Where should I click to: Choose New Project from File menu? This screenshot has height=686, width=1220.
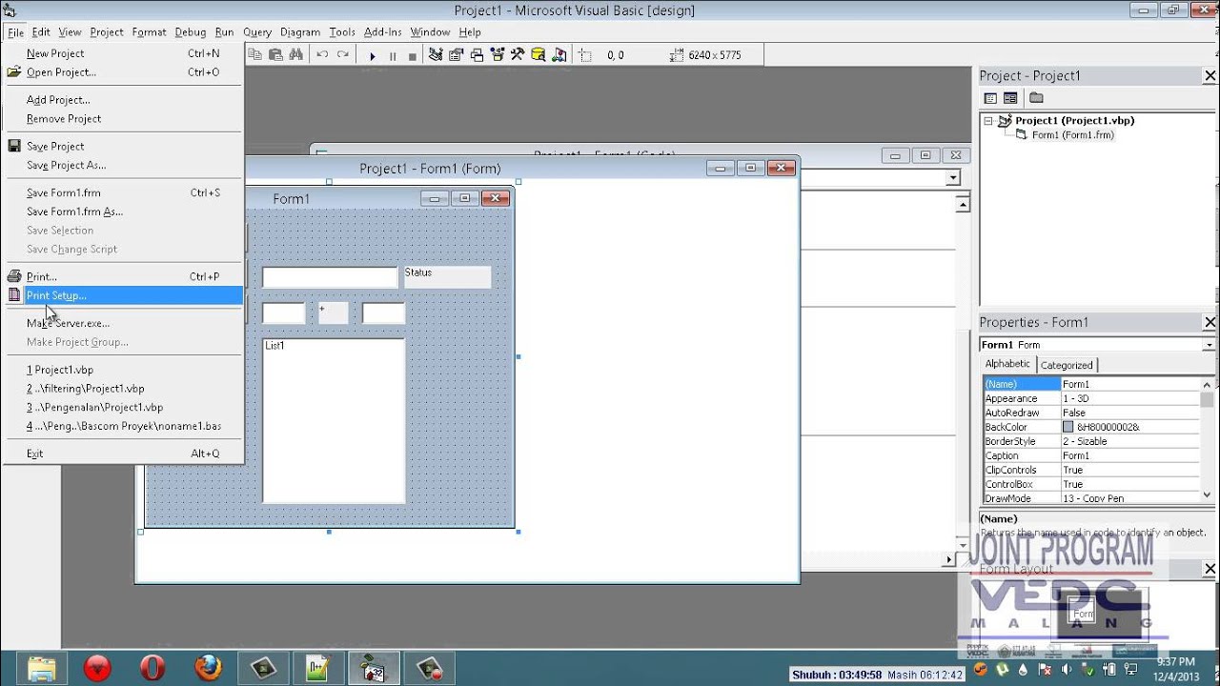(x=123, y=53)
